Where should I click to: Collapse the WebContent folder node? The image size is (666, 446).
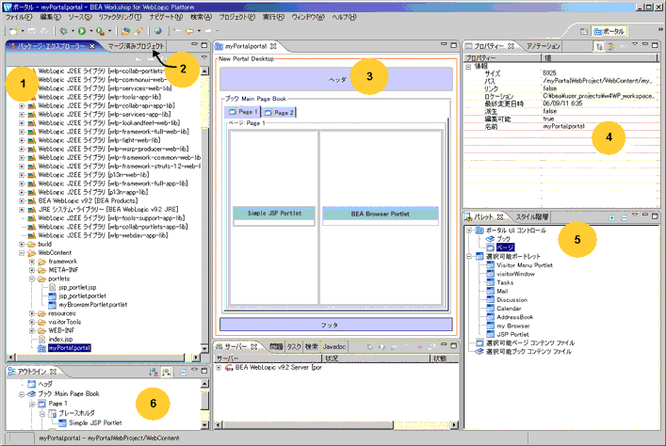tap(22, 253)
